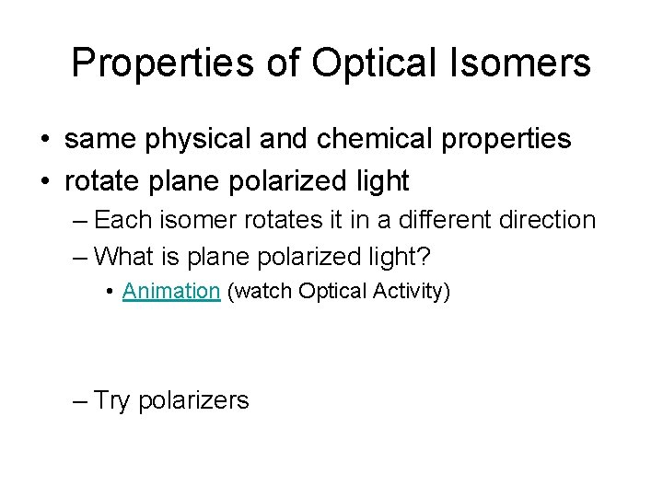Screen dimensions: 663x497
Task: Open the Animation hyperlink
Action: [x=171, y=292]
